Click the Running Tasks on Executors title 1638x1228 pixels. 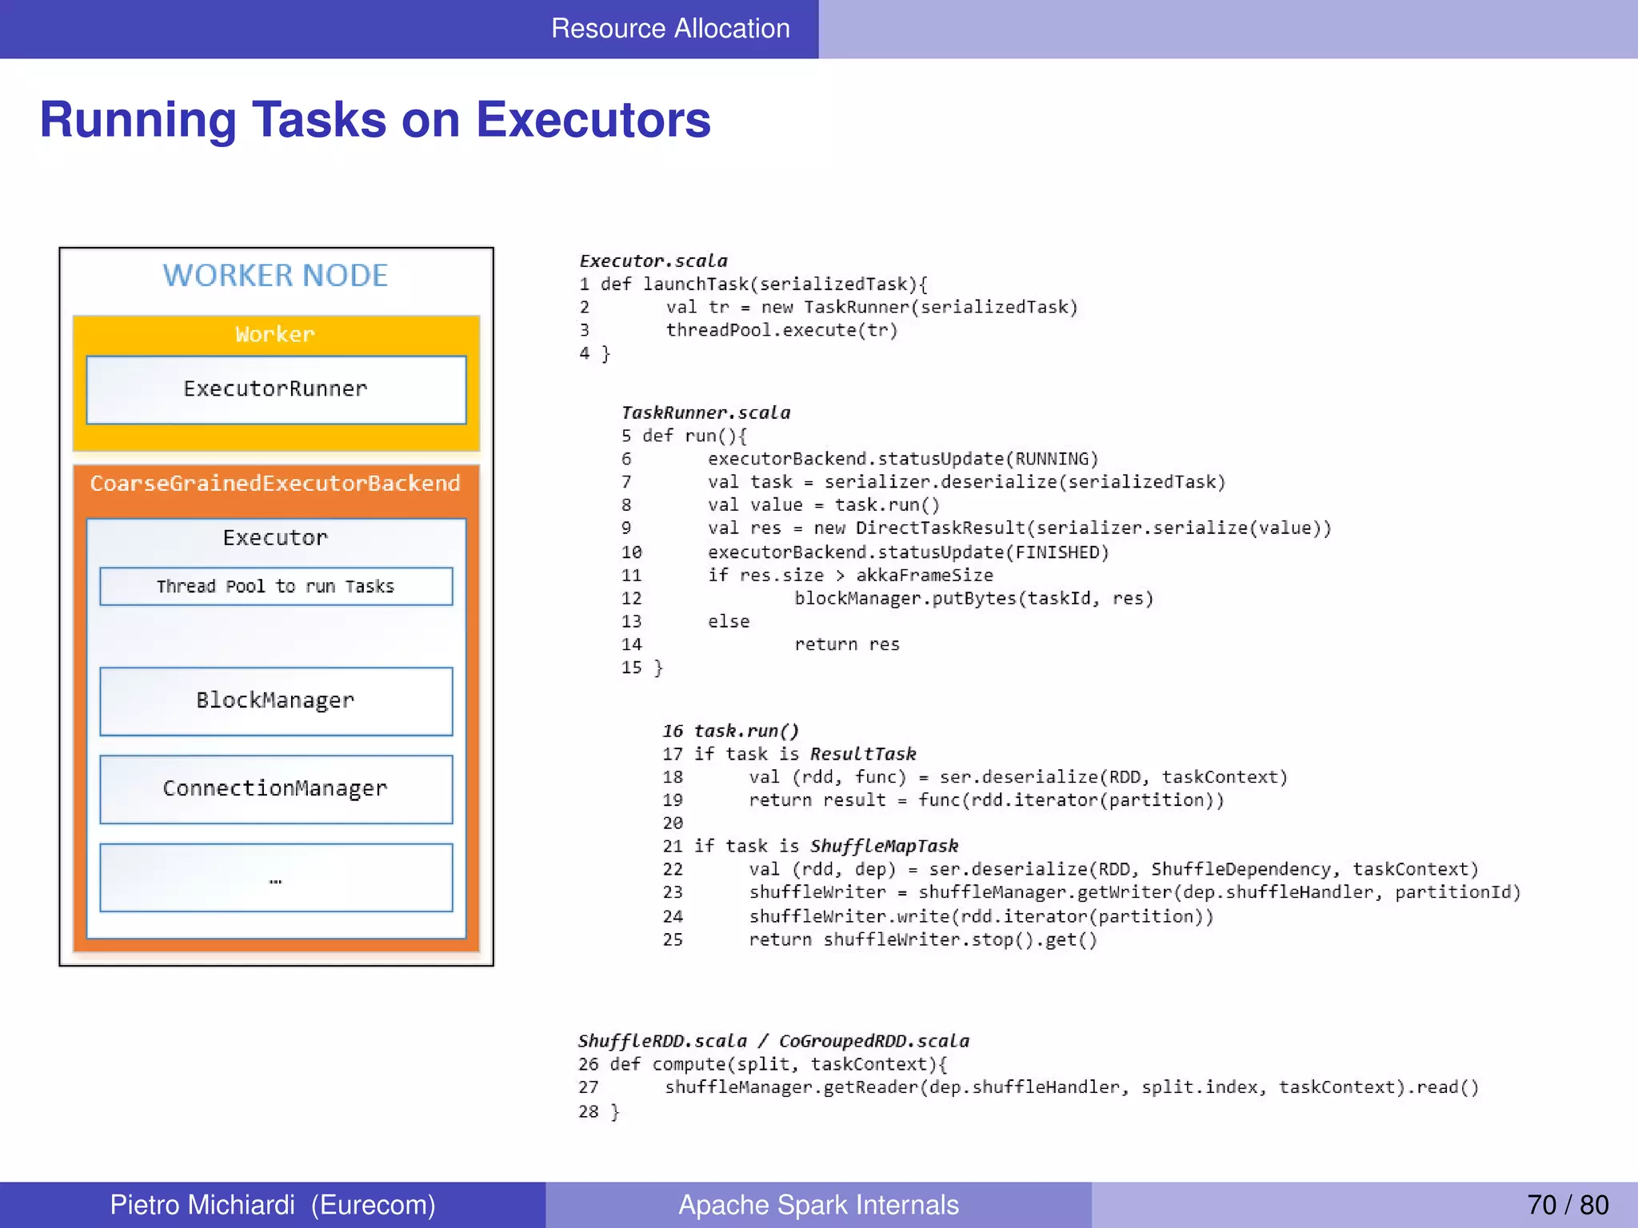pos(375,120)
